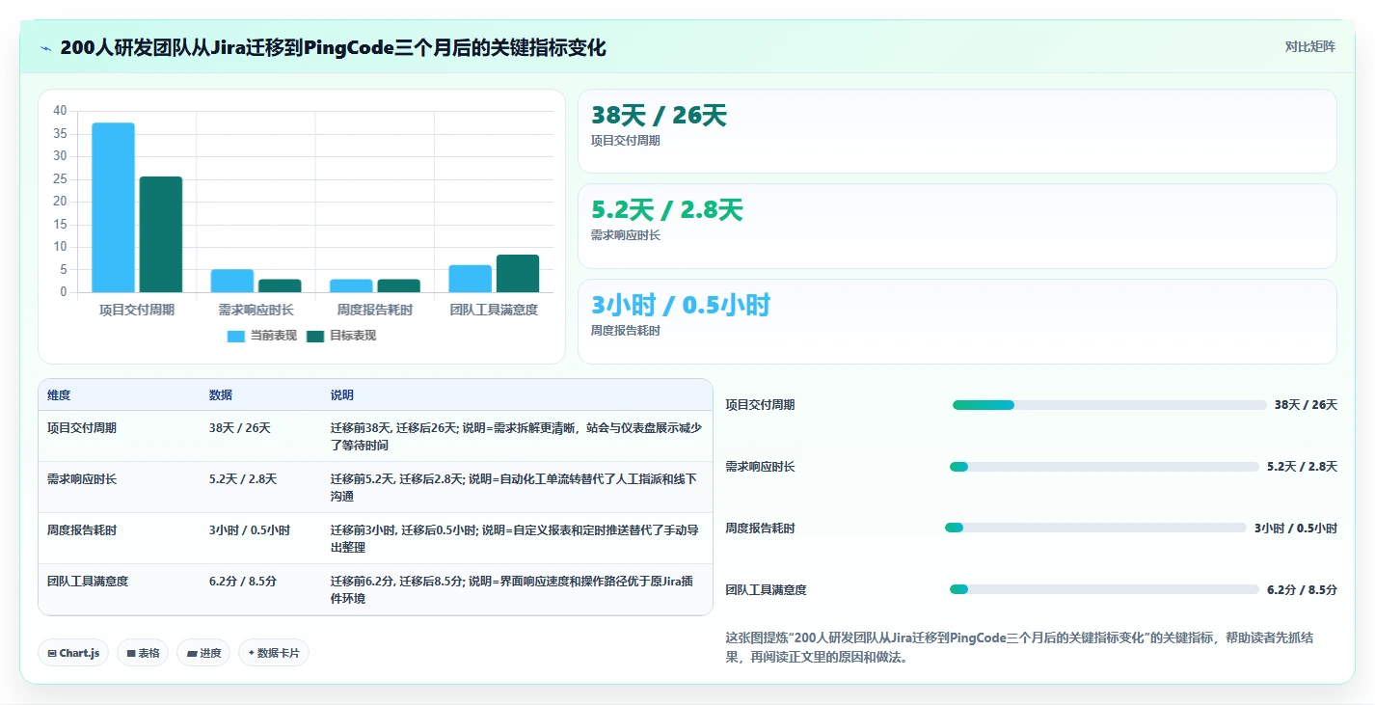Click the 需求响应时长 table row name

pyautogui.click(x=82, y=478)
